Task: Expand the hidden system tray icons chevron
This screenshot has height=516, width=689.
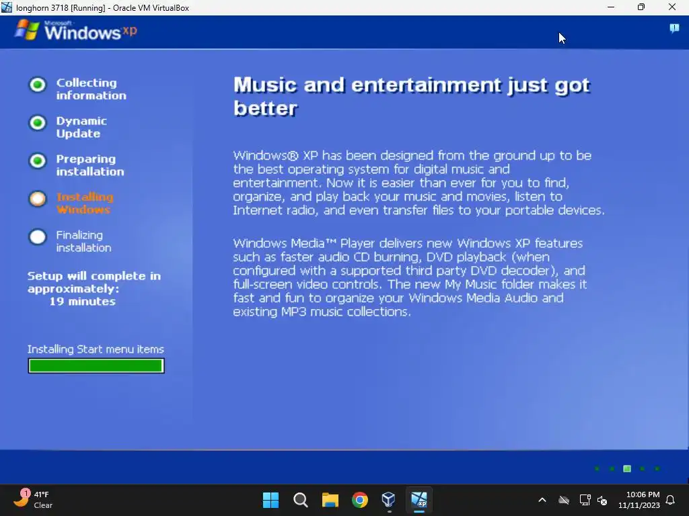Action: (x=542, y=500)
